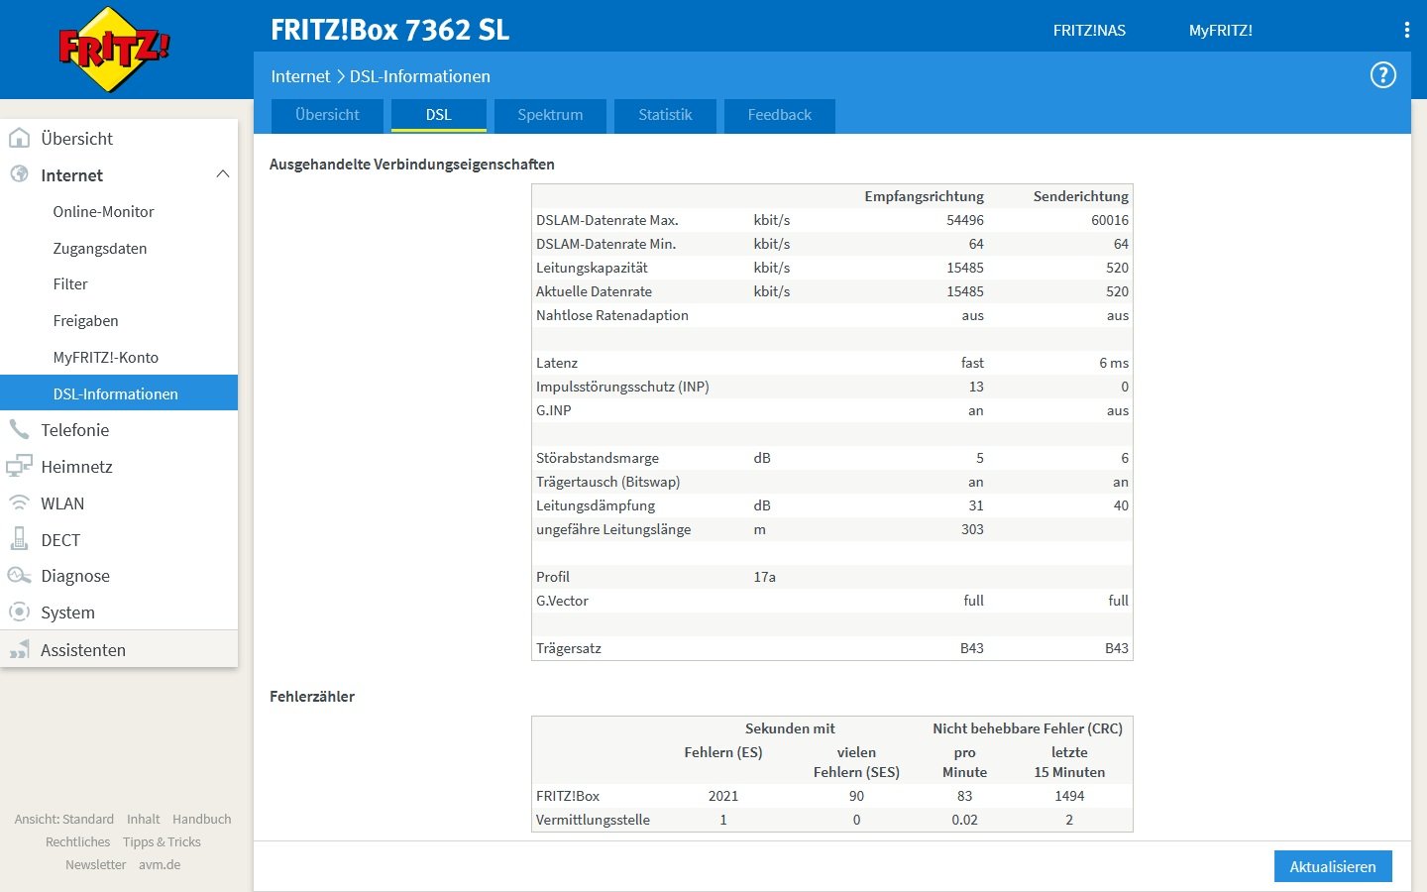Image resolution: width=1427 pixels, height=892 pixels.
Task: Collapse the Internet menu chevron
Action: coord(222,174)
